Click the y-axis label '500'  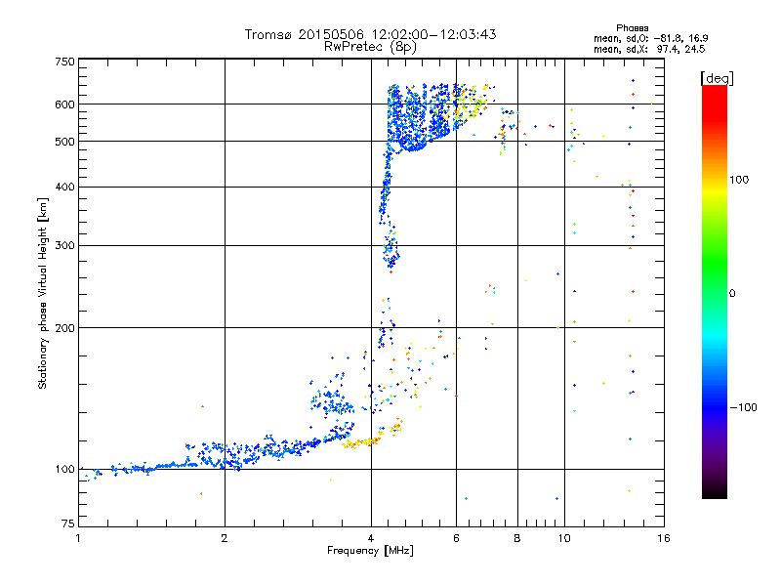tap(65, 142)
